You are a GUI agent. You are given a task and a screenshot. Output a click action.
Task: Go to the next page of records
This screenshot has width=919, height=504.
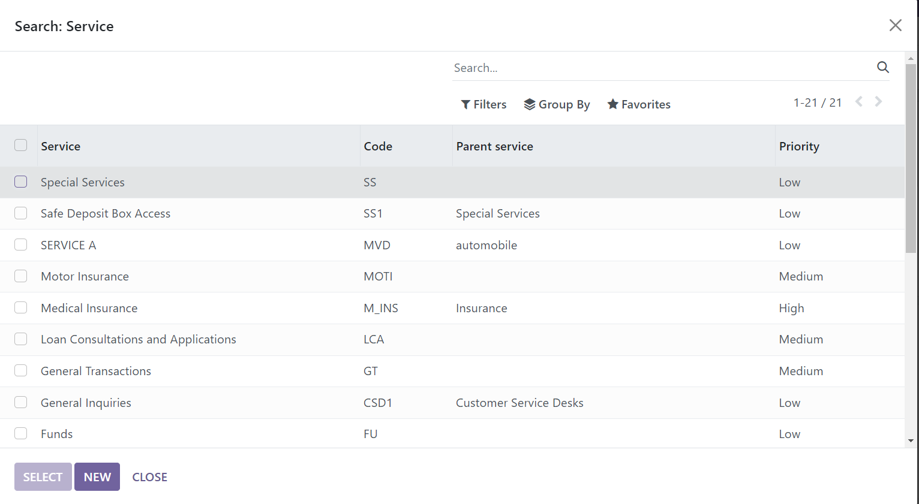[x=878, y=102]
